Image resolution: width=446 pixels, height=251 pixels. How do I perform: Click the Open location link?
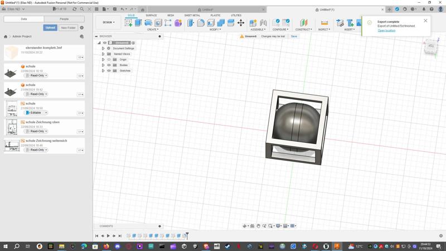tap(386, 30)
